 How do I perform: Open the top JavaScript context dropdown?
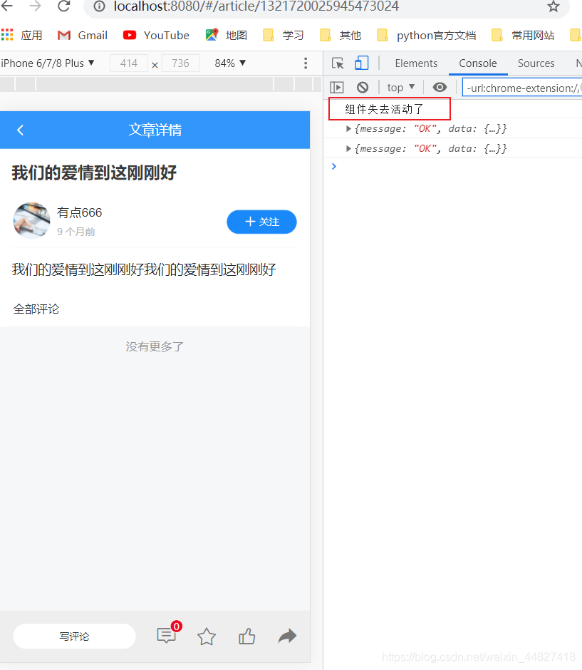click(x=400, y=88)
